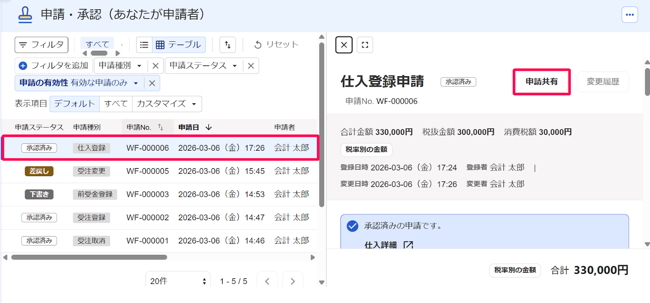Open the カスタマイズ dropdown
Screen dimensions: 650x303
pyautogui.click(x=167, y=104)
